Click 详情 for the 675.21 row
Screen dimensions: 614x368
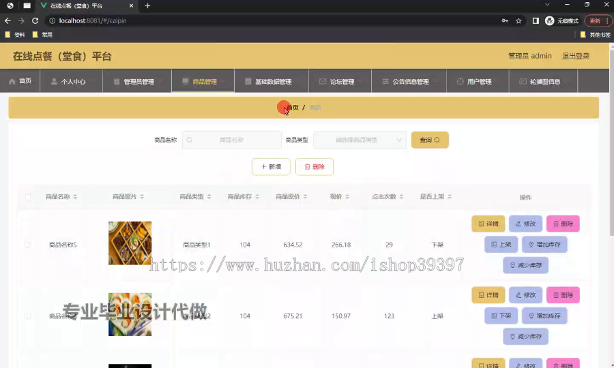click(x=488, y=295)
